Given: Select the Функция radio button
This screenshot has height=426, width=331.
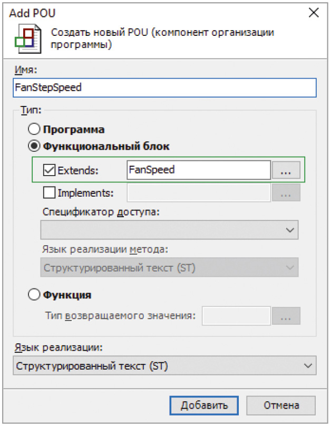Looking at the screenshot, I should (34, 295).
